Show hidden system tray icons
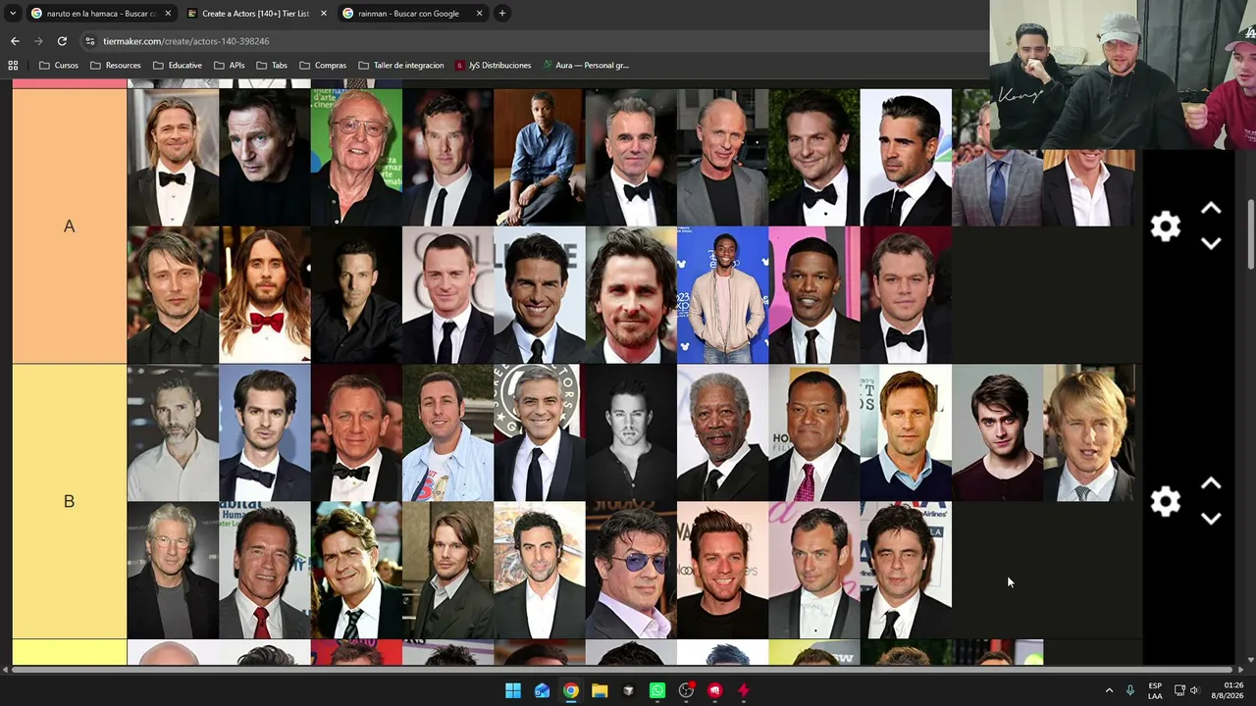 pos(1109,690)
